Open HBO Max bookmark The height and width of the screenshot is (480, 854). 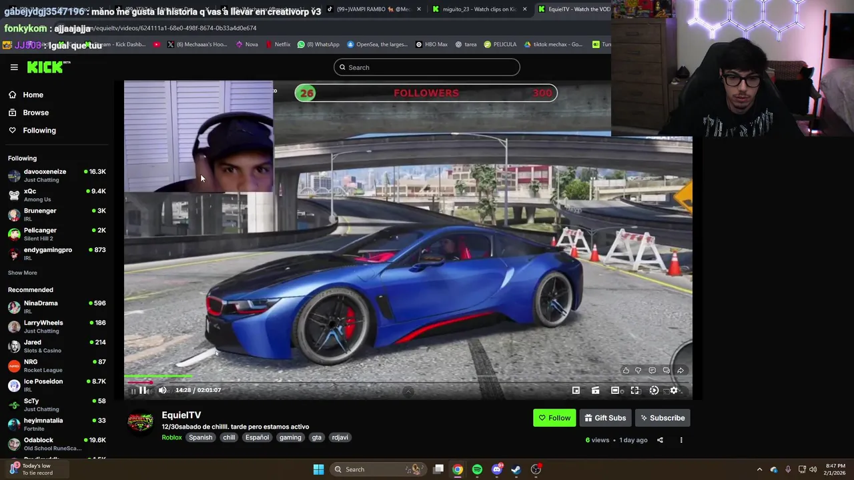(x=432, y=45)
